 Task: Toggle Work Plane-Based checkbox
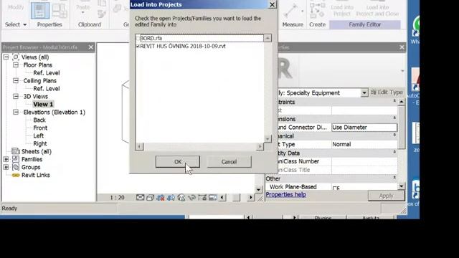[x=335, y=188]
